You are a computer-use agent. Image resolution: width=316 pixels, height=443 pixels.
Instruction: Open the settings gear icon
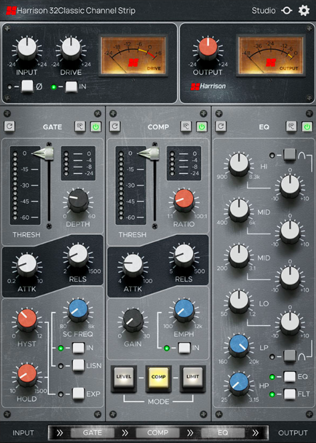click(x=304, y=11)
